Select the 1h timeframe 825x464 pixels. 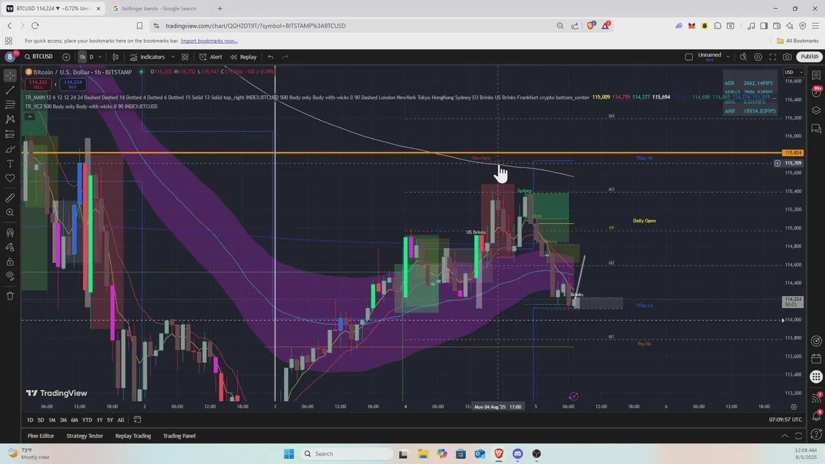82,57
